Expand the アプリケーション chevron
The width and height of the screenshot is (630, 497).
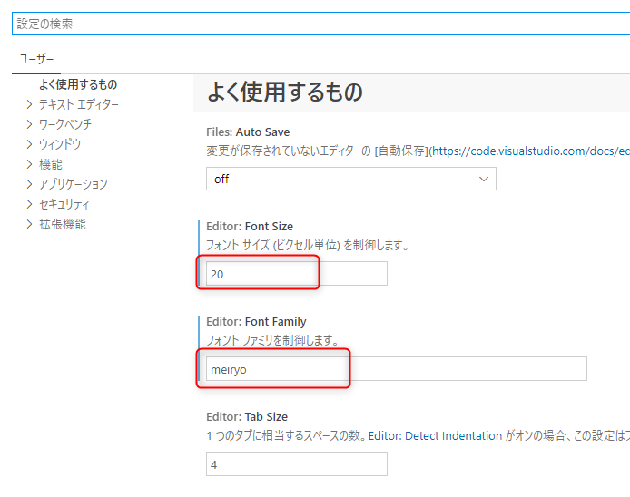point(30,184)
